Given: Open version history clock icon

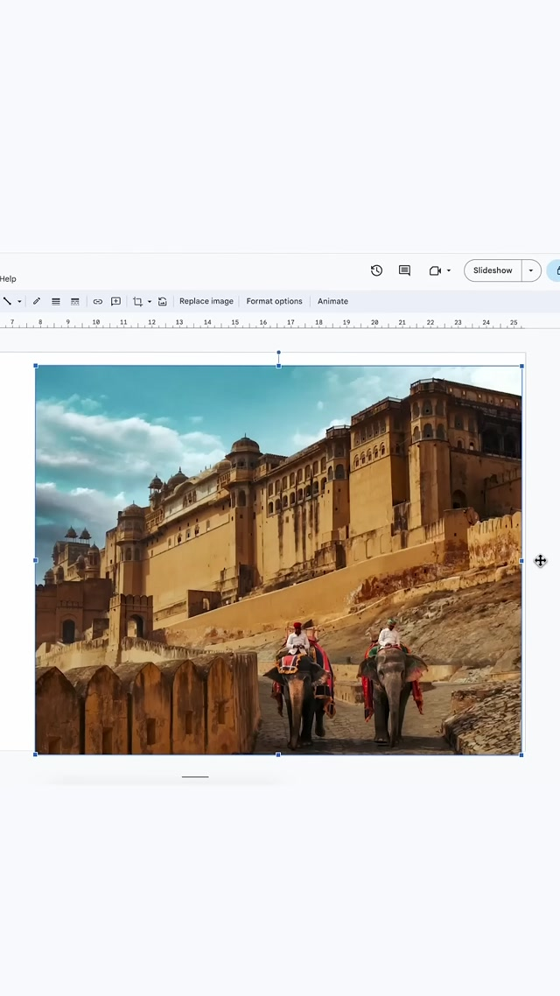Looking at the screenshot, I should pyautogui.click(x=376, y=270).
